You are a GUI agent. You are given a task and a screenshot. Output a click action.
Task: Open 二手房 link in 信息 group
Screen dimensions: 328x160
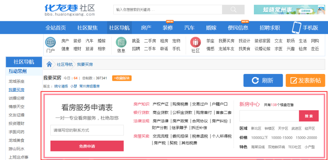150,41
